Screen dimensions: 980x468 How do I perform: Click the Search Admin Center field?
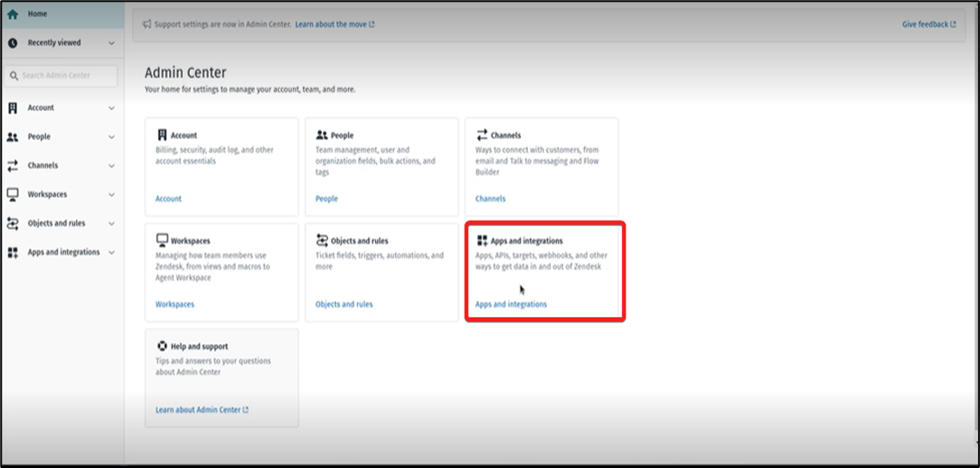(60, 76)
